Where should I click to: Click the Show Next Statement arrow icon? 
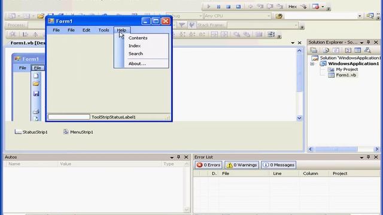click(x=250, y=7)
